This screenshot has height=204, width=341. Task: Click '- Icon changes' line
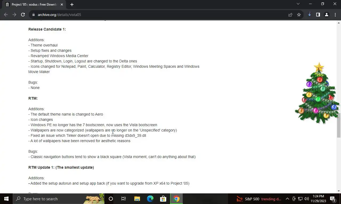pos(40,120)
